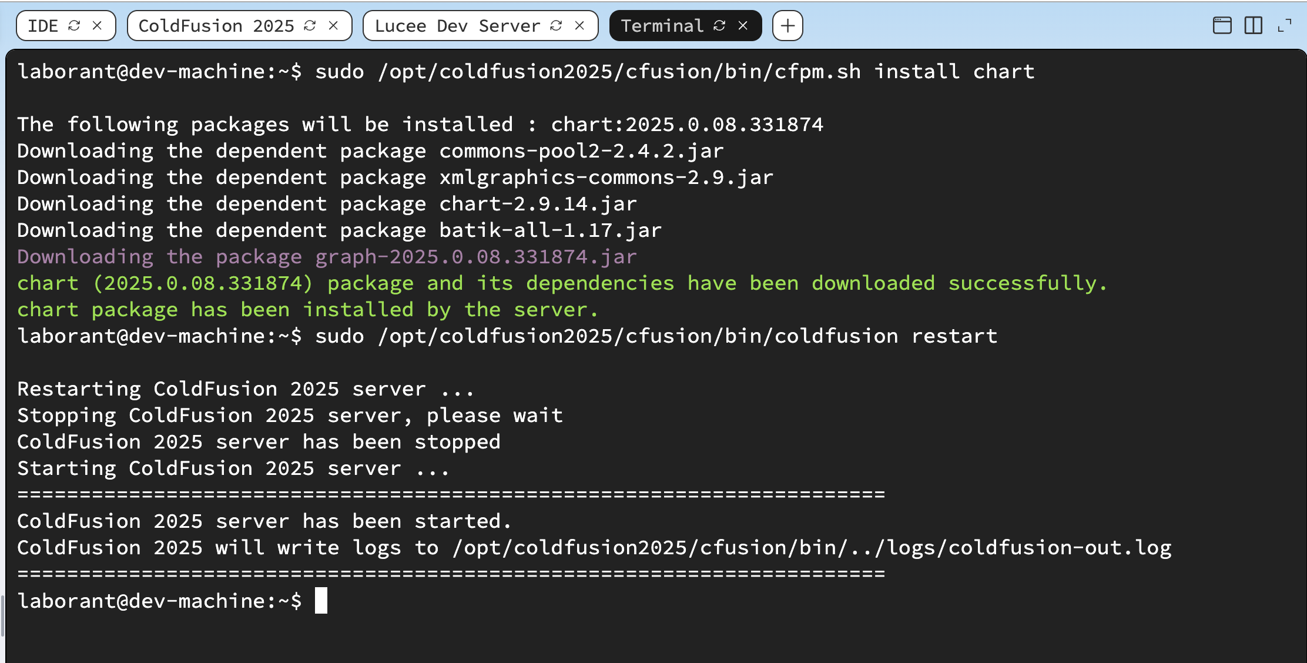
Task: Click the coldfusion-out.log path line
Action: point(594,548)
